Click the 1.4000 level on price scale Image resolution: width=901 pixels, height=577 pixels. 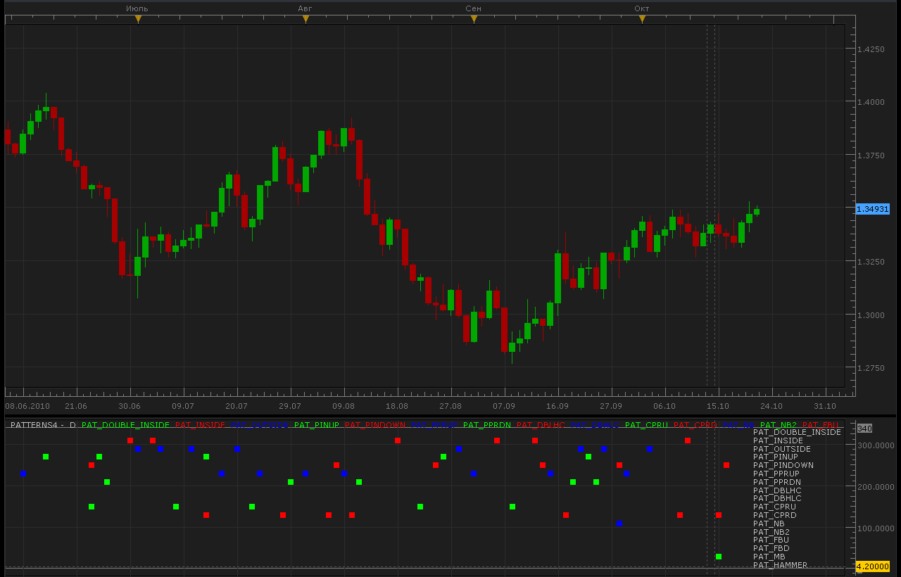coord(871,102)
